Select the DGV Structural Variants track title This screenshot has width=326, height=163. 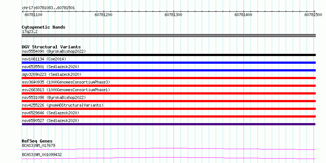(51, 47)
